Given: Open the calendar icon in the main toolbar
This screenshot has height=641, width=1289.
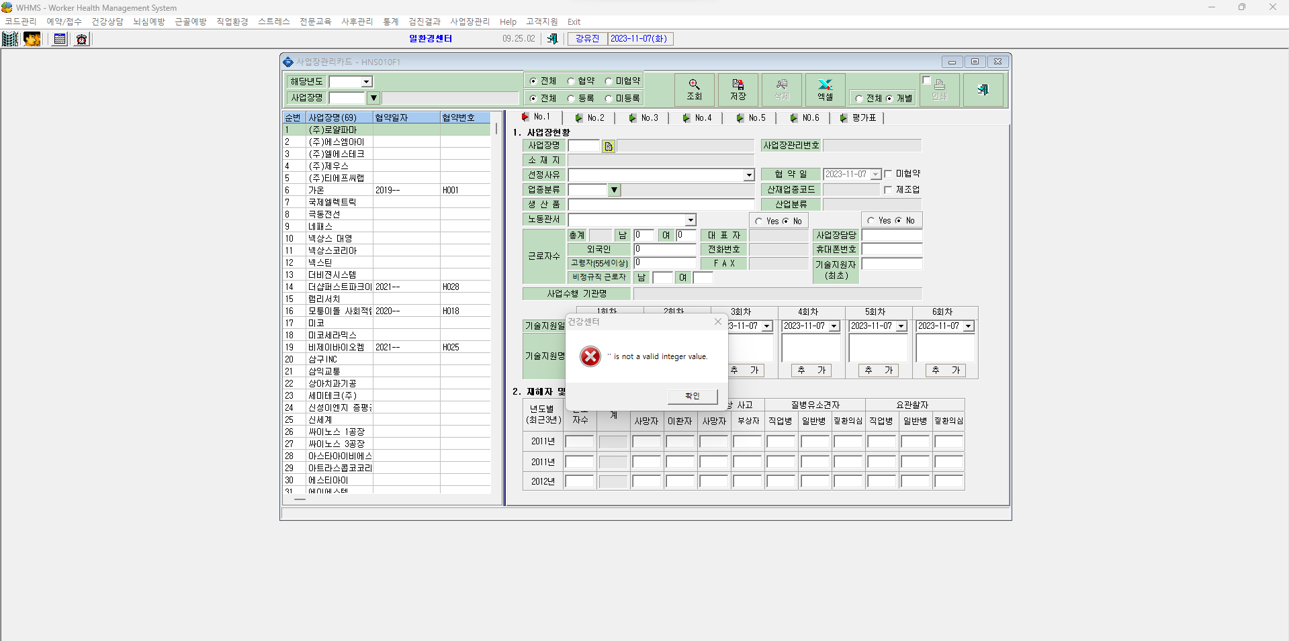Looking at the screenshot, I should [60, 39].
